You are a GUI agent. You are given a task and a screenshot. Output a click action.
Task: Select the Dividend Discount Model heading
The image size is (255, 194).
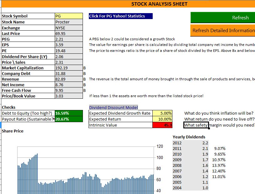114,107
